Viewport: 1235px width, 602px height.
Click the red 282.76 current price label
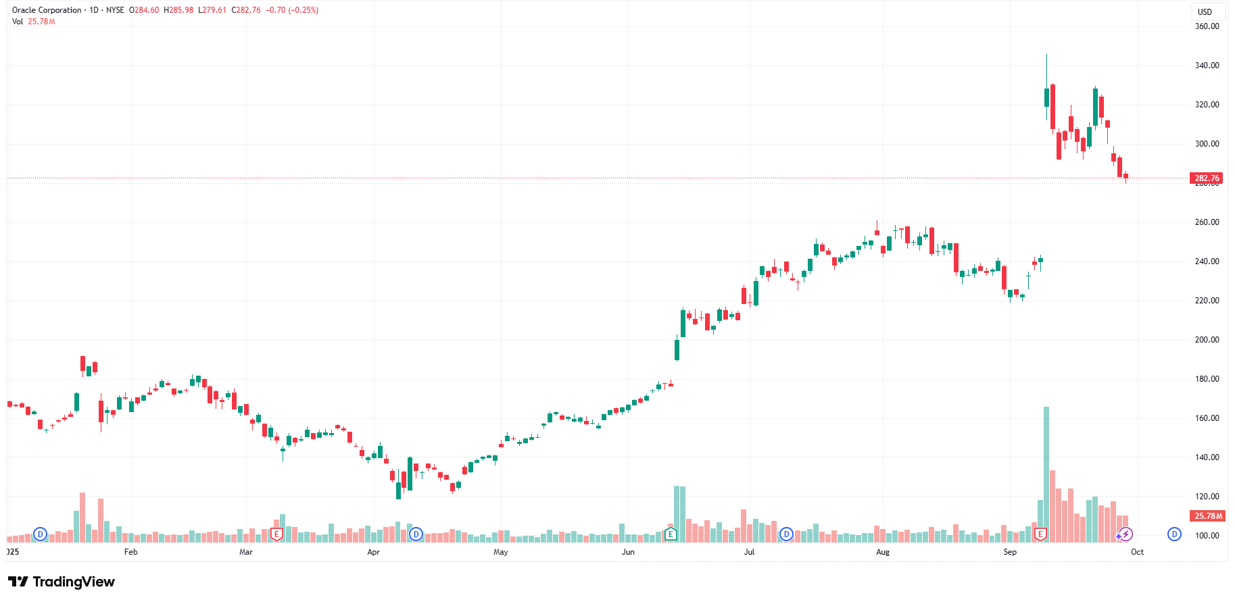coord(1207,178)
